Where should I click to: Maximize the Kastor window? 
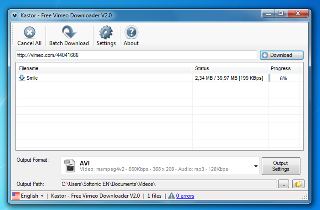[x=281, y=14]
